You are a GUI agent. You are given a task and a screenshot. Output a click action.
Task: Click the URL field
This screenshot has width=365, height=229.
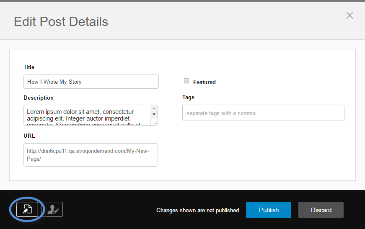click(91, 155)
